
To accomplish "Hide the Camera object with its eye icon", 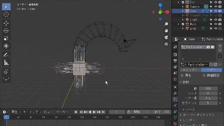I will (x=216, y=7).
